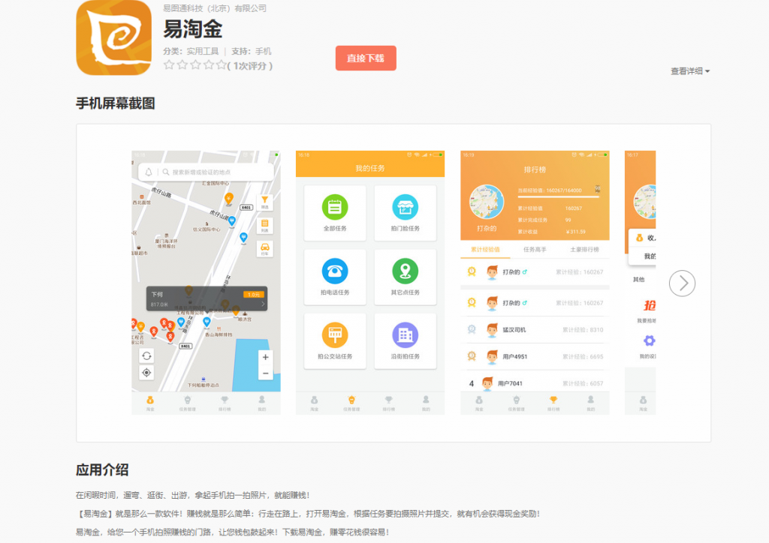The height and width of the screenshot is (543, 769).
Task: Click the circular map avatar in leaderboard
Action: [487, 202]
